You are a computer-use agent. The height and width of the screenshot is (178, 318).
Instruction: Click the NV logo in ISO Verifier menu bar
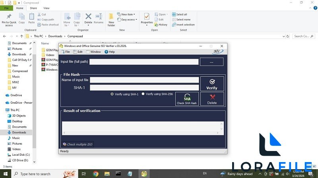(217, 52)
